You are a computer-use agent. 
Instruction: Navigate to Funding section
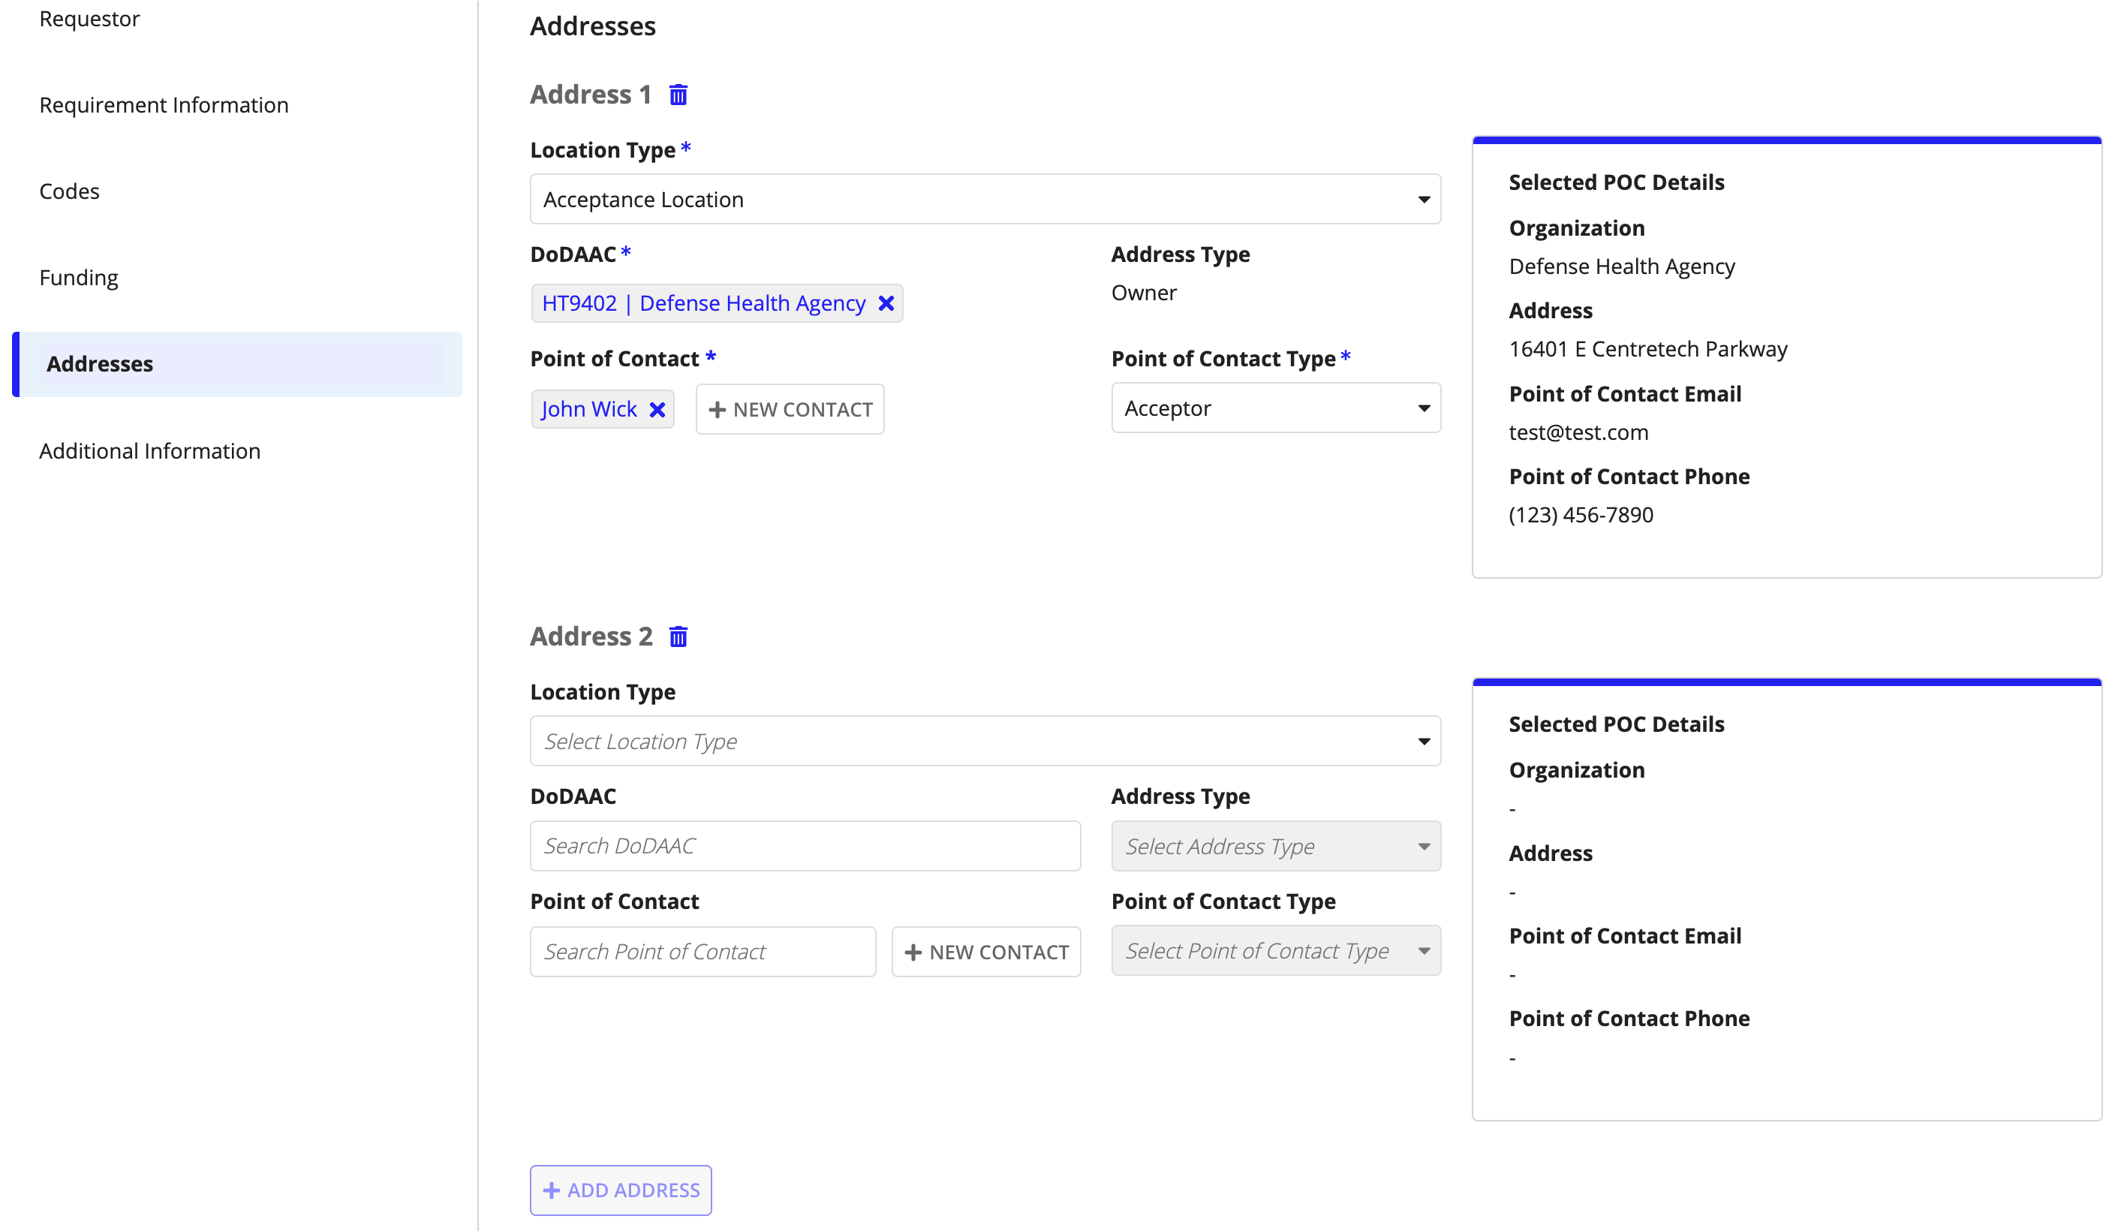click(x=79, y=278)
